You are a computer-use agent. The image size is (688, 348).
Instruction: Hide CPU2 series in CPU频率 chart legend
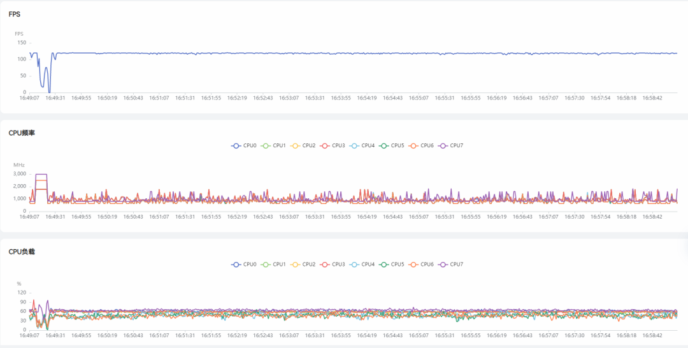[296, 146]
